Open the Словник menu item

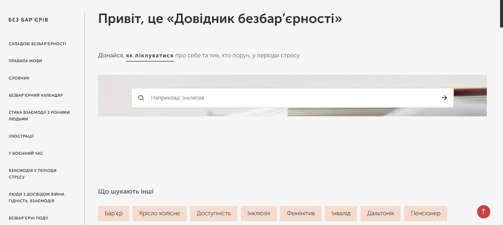pos(19,78)
